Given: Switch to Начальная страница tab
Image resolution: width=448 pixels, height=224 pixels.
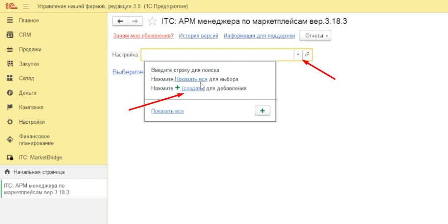Looking at the screenshot, I should tap(53, 172).
